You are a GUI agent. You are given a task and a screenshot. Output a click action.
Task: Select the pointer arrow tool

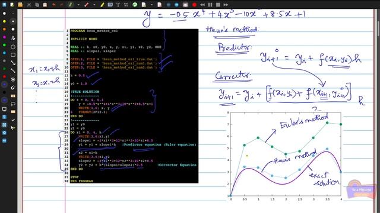point(12,128)
